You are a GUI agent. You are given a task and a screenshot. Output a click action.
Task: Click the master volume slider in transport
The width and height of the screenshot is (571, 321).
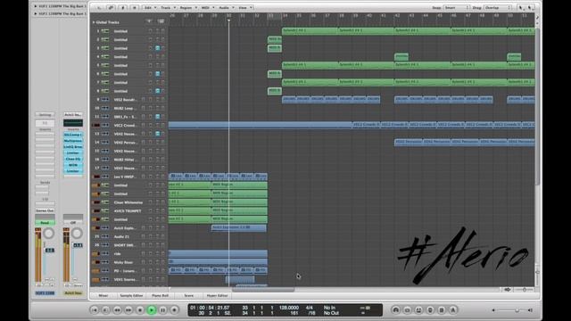point(511,310)
